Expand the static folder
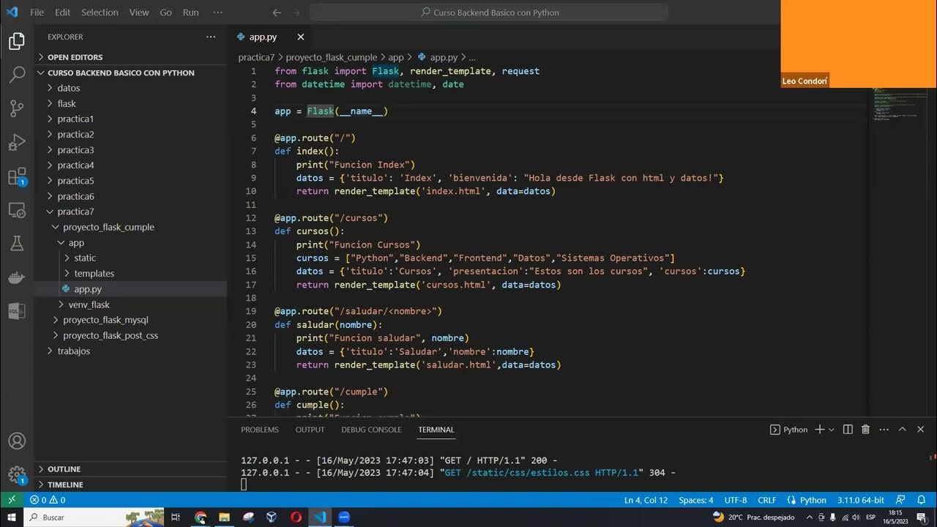Viewport: 937px width, 527px height. coord(85,258)
